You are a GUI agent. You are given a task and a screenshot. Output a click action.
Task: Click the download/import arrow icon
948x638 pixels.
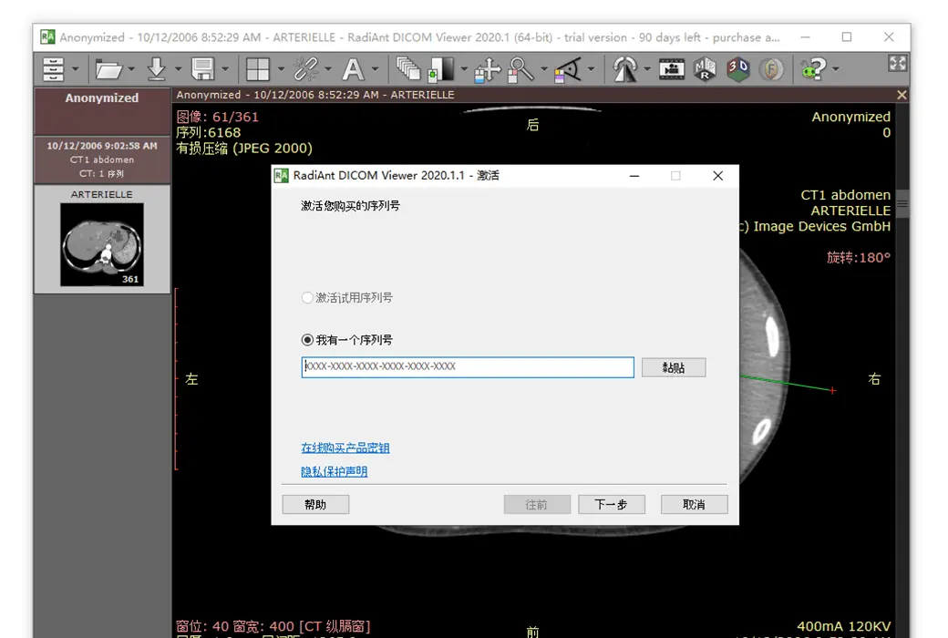(x=157, y=69)
